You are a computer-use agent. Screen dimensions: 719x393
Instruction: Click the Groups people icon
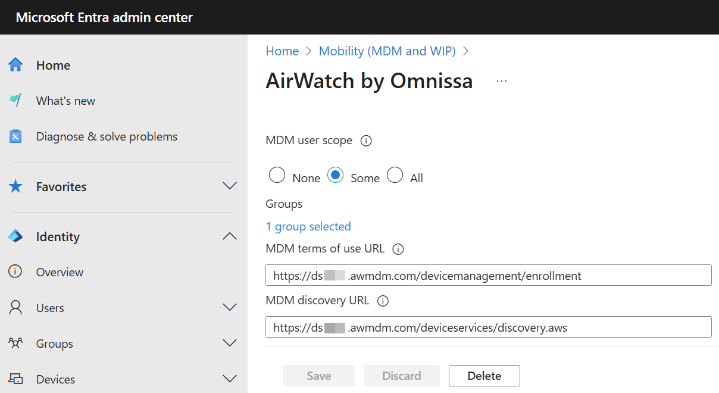[15, 344]
